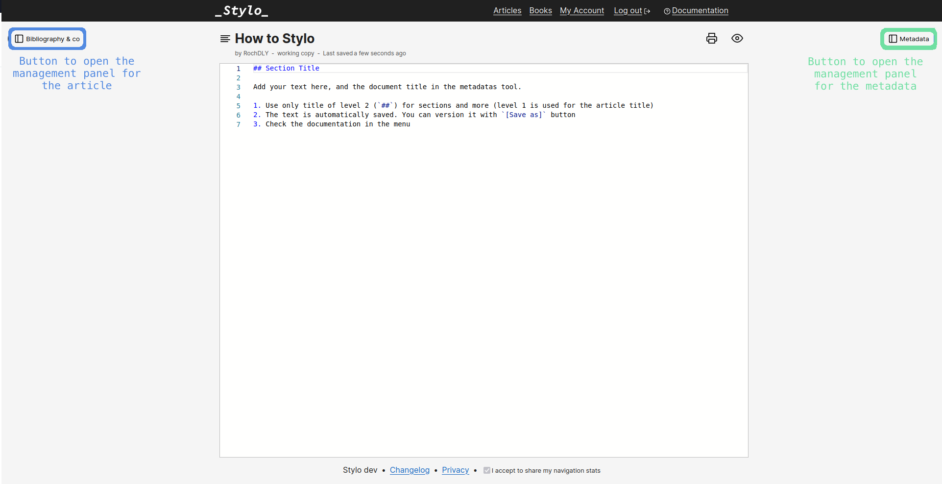
Task: Click the 'The text is automatically saved' line
Action: pyautogui.click(x=414, y=115)
